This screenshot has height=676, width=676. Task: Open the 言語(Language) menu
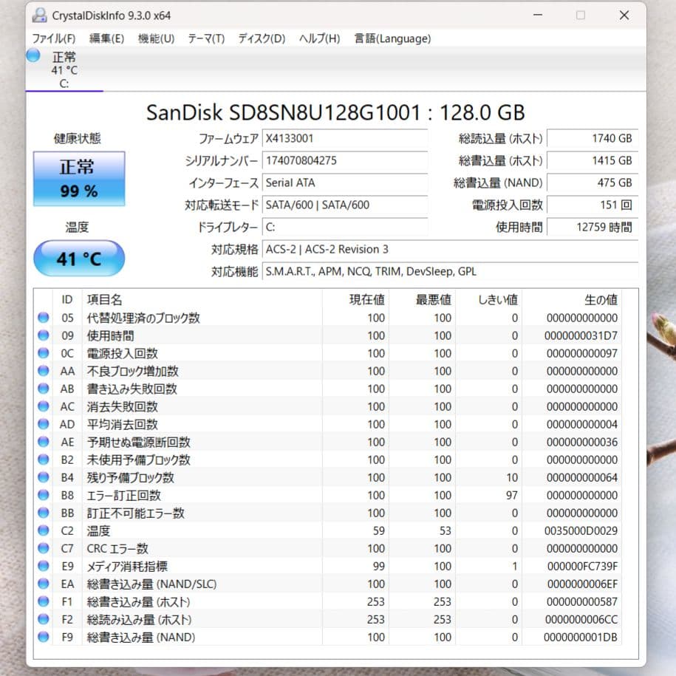pos(392,38)
